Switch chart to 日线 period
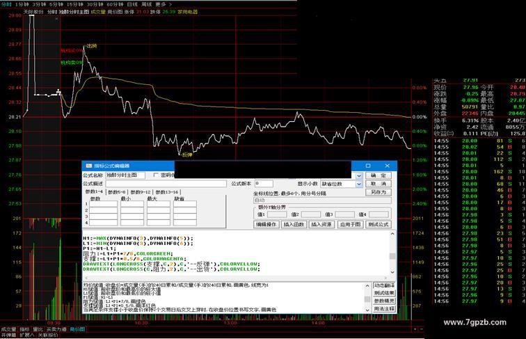This screenshot has width=526, height=339. [x=132, y=4]
